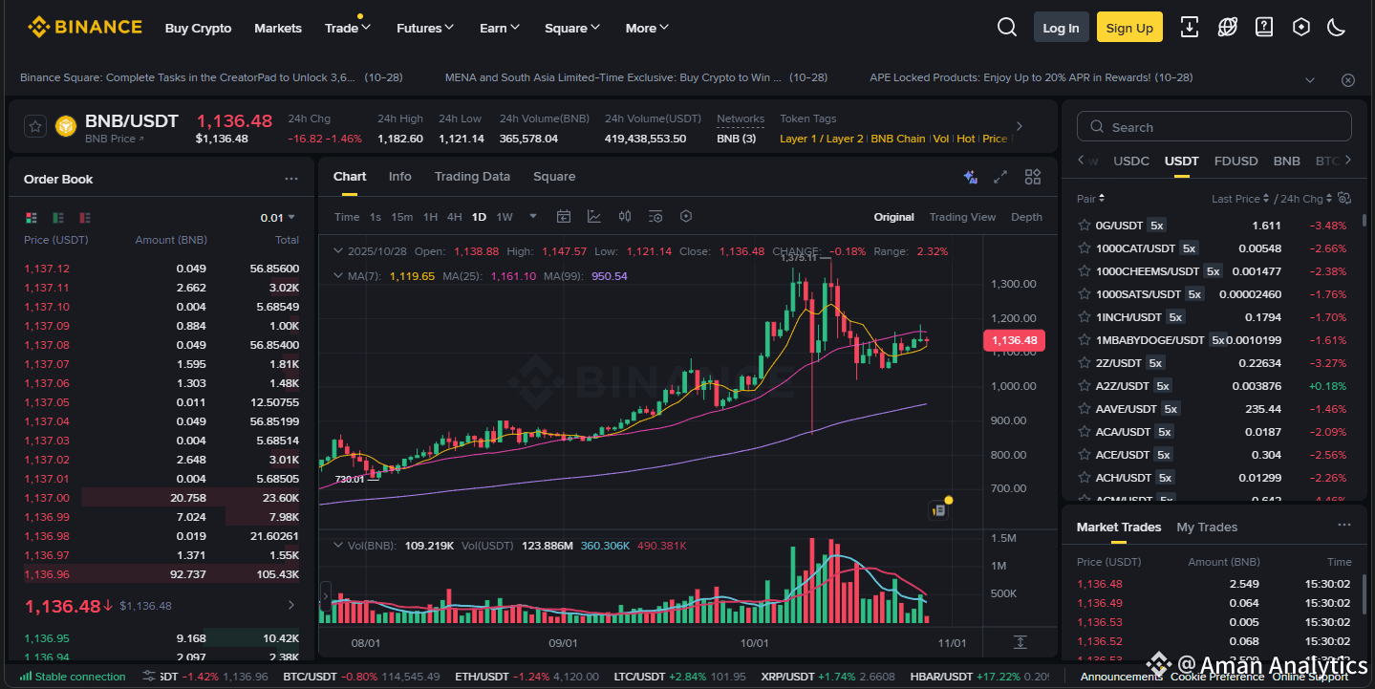This screenshot has width=1375, height=689.
Task: Switch to the Info tab
Action: 399,176
